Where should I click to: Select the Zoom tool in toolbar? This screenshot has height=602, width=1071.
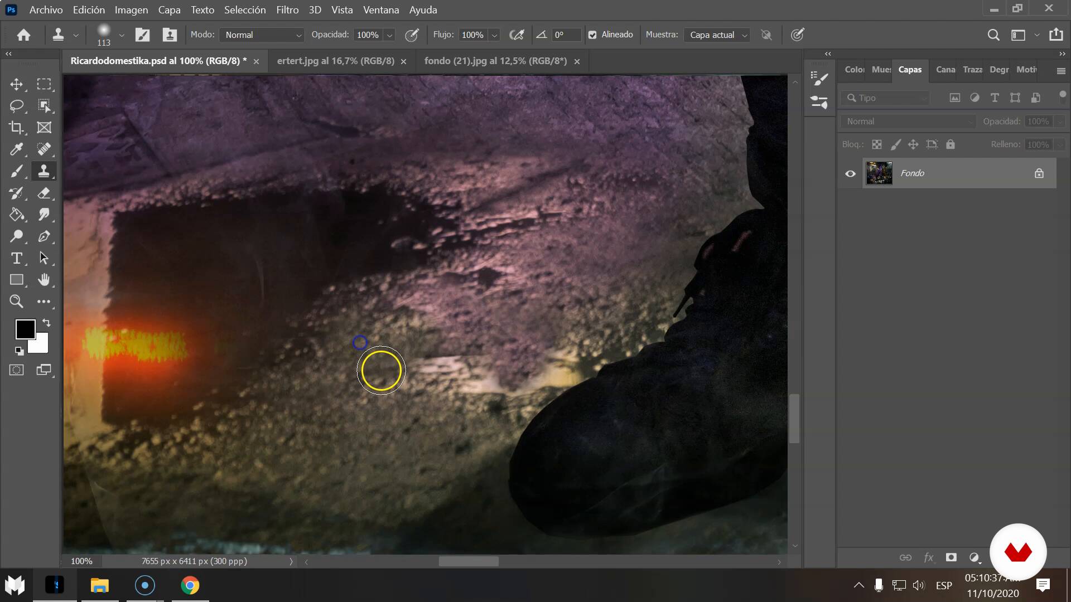tap(16, 302)
